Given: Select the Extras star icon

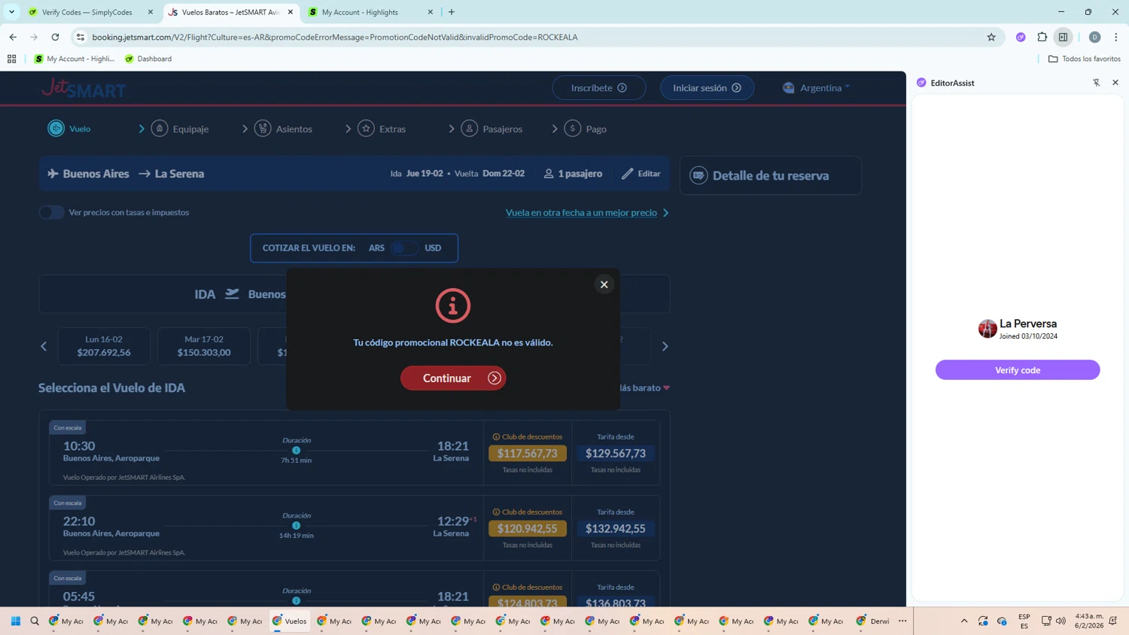Looking at the screenshot, I should [367, 129].
